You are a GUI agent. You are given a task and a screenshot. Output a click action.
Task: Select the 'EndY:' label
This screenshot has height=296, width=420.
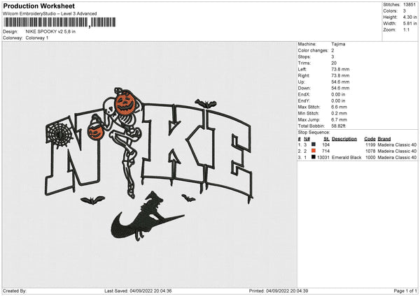304,101
